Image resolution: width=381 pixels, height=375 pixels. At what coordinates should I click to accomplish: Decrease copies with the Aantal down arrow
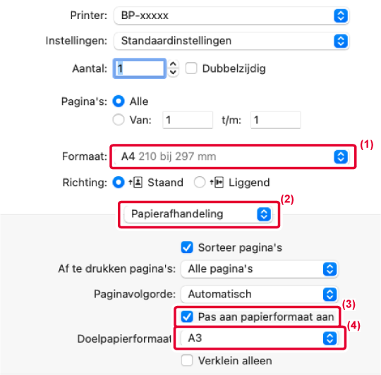pos(173,73)
